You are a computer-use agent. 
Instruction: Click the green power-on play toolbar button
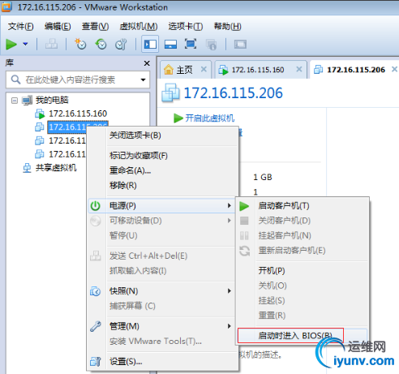[11, 44]
